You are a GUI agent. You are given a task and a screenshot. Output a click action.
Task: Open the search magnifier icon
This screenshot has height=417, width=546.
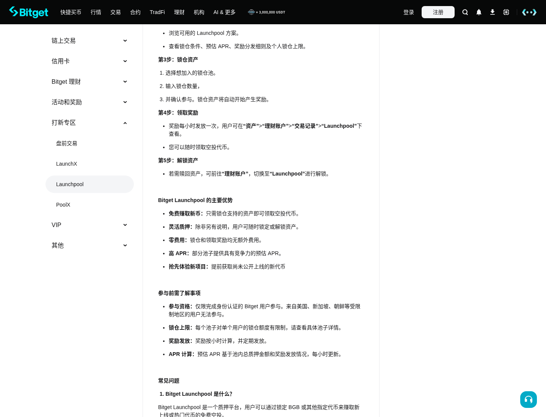pyautogui.click(x=465, y=12)
